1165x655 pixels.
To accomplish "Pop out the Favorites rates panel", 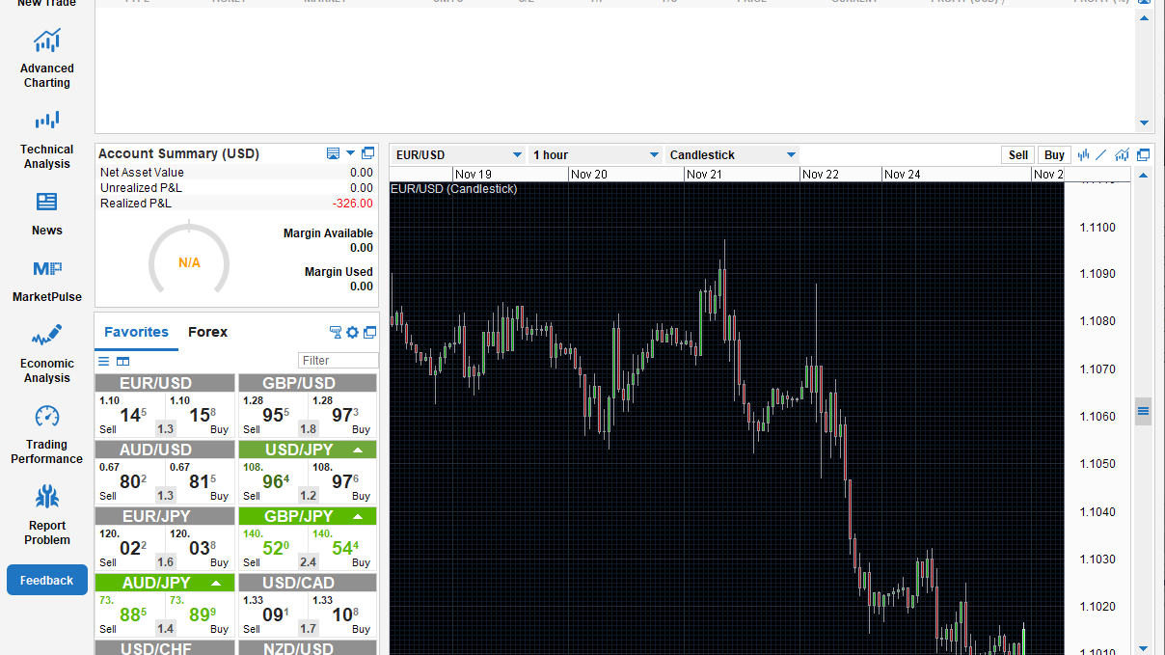I will 368,332.
